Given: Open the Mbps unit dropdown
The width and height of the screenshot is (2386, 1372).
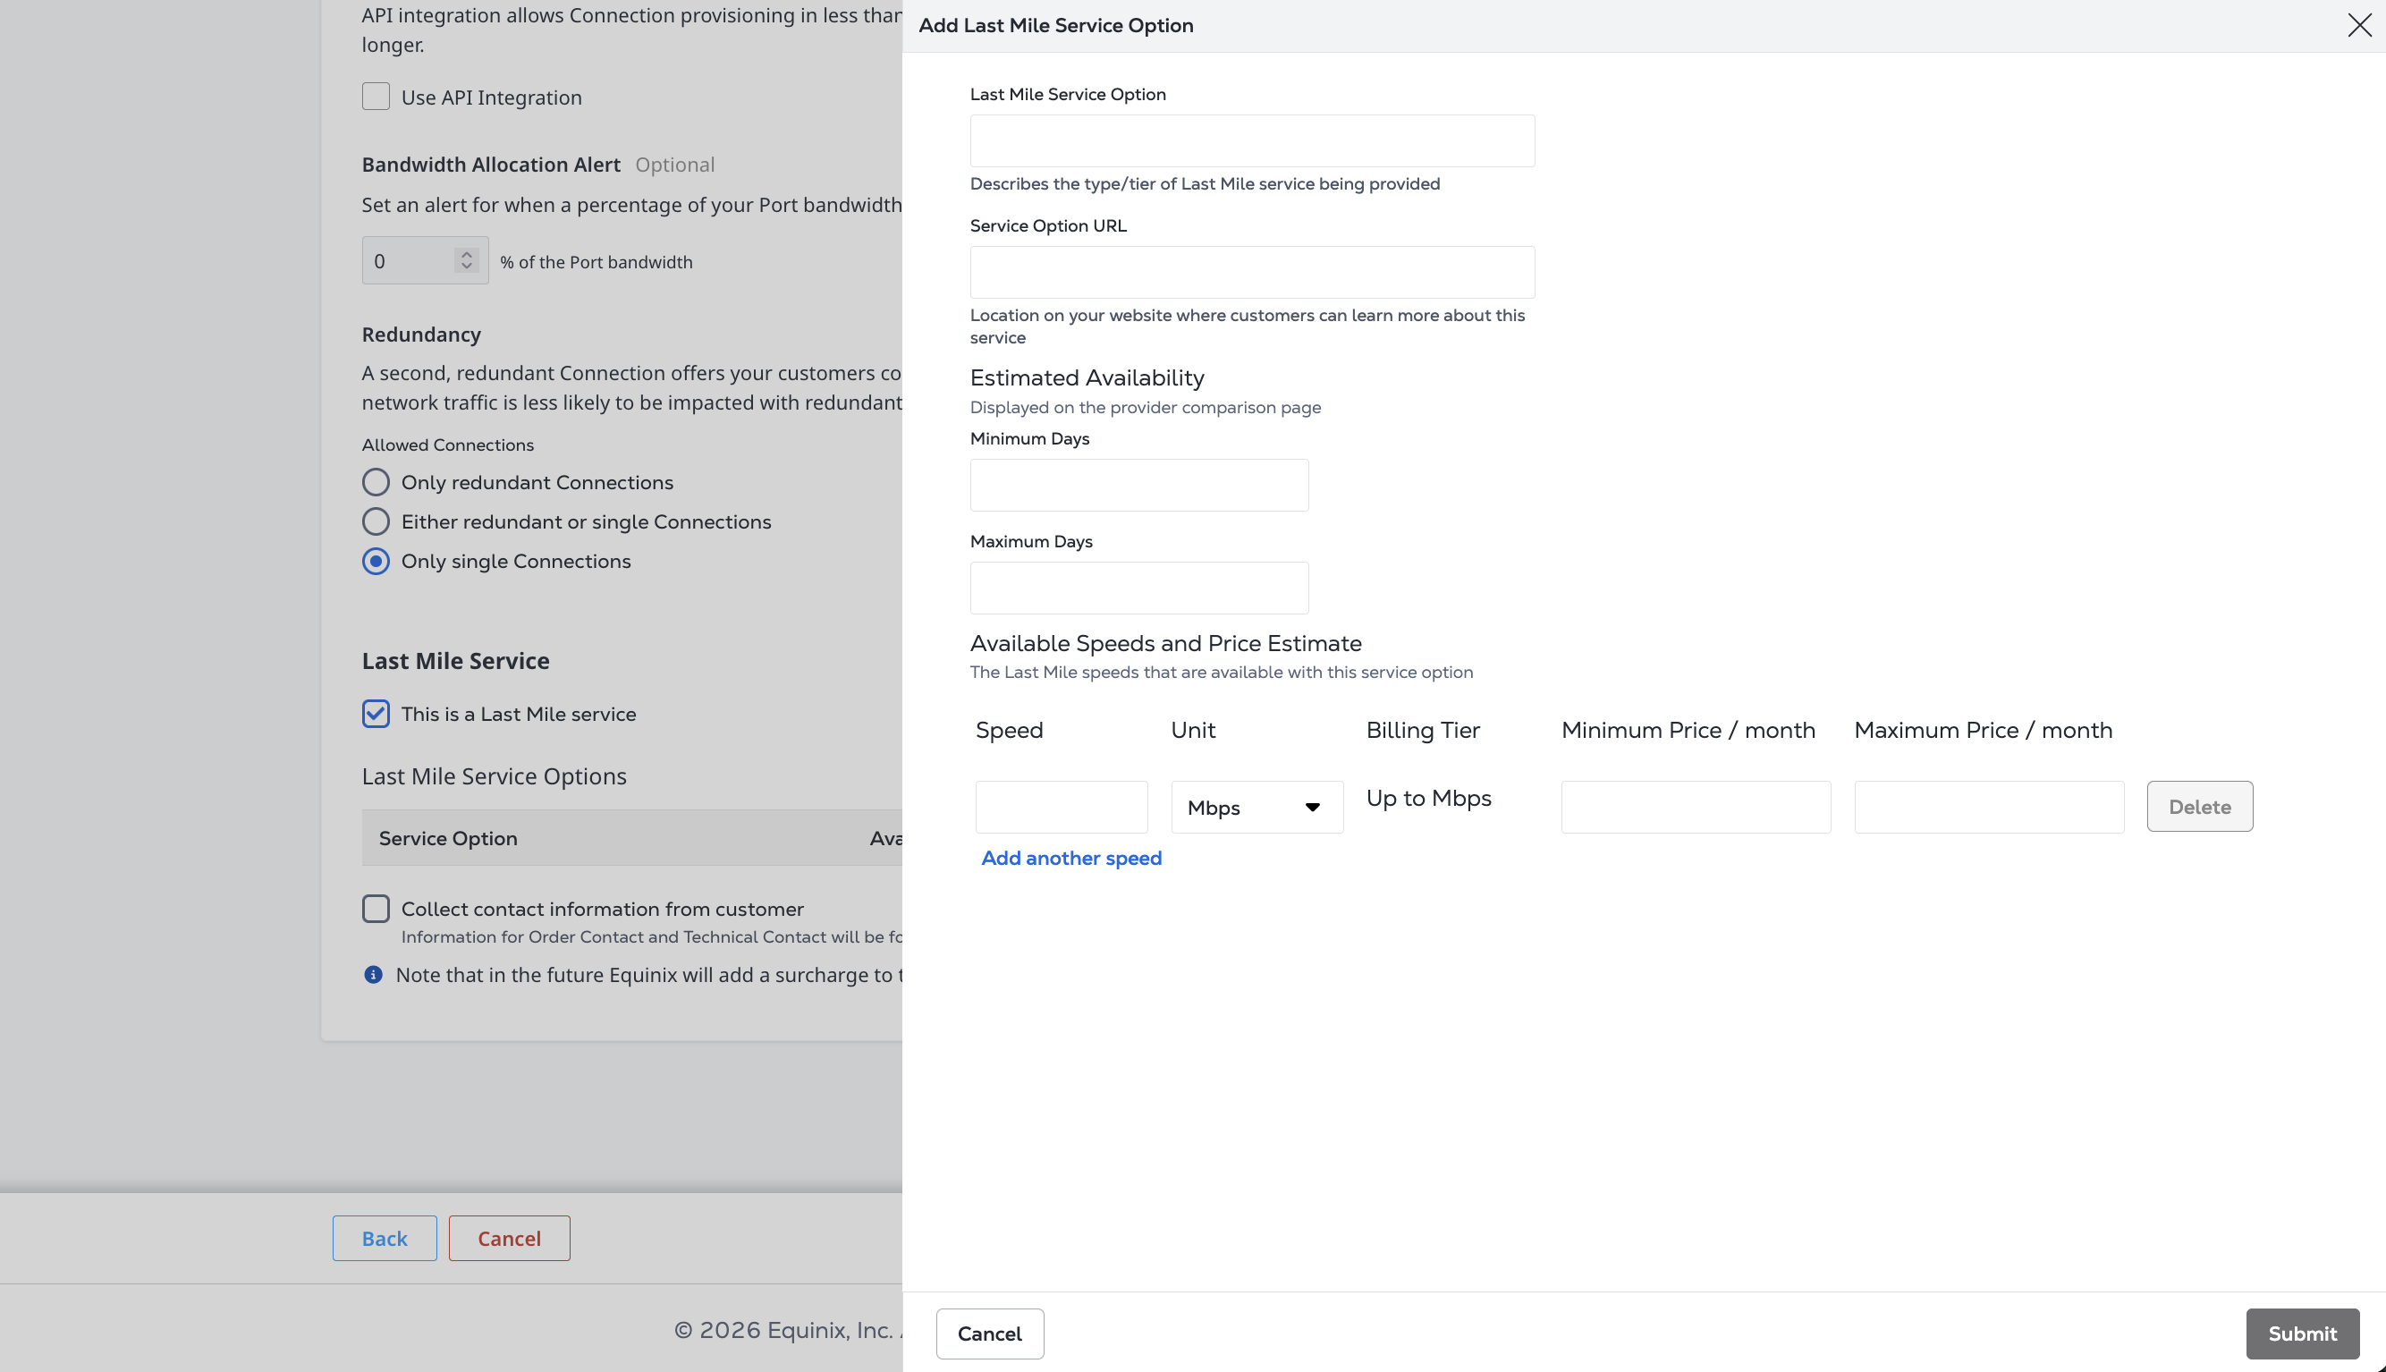Looking at the screenshot, I should pyautogui.click(x=1256, y=807).
